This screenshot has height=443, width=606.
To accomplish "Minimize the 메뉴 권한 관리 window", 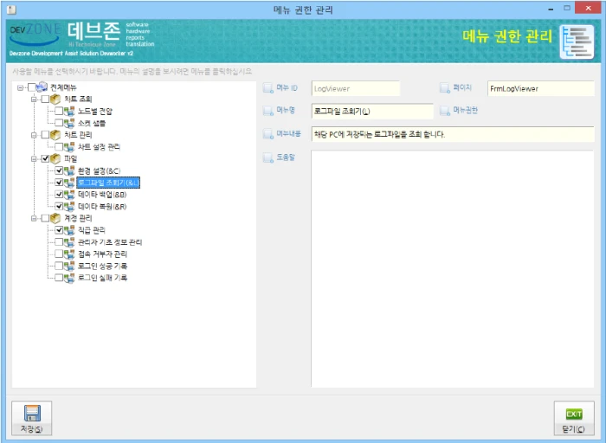I will point(551,9).
